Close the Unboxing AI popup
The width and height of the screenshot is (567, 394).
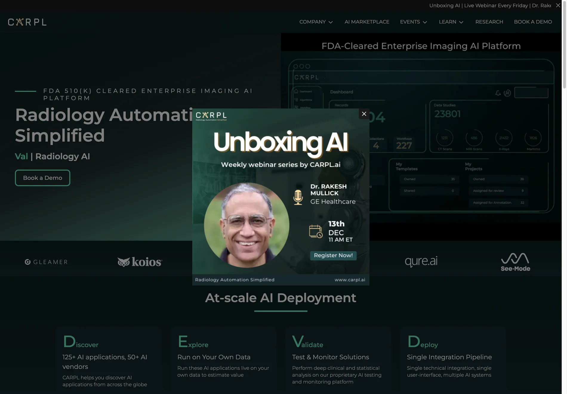click(364, 114)
